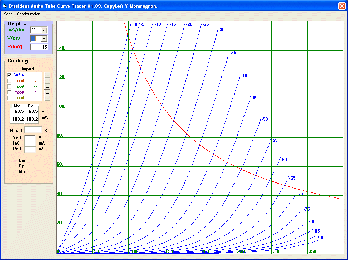Click the olive Import label

(19, 98)
